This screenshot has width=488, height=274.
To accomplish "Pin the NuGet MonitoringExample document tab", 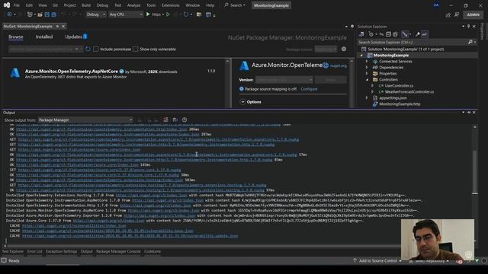I will pyautogui.click(x=58, y=27).
